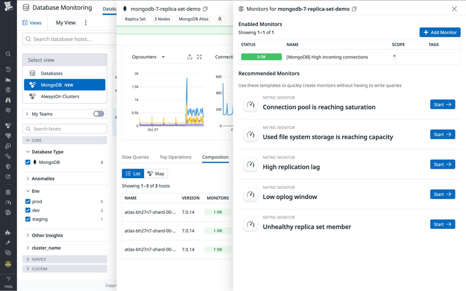Uncheck the prod environment checkbox
Viewport: 466px width, 291px height.
pos(28,202)
